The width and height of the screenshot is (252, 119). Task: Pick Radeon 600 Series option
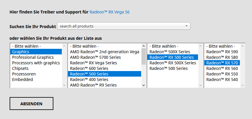[x=89, y=68]
